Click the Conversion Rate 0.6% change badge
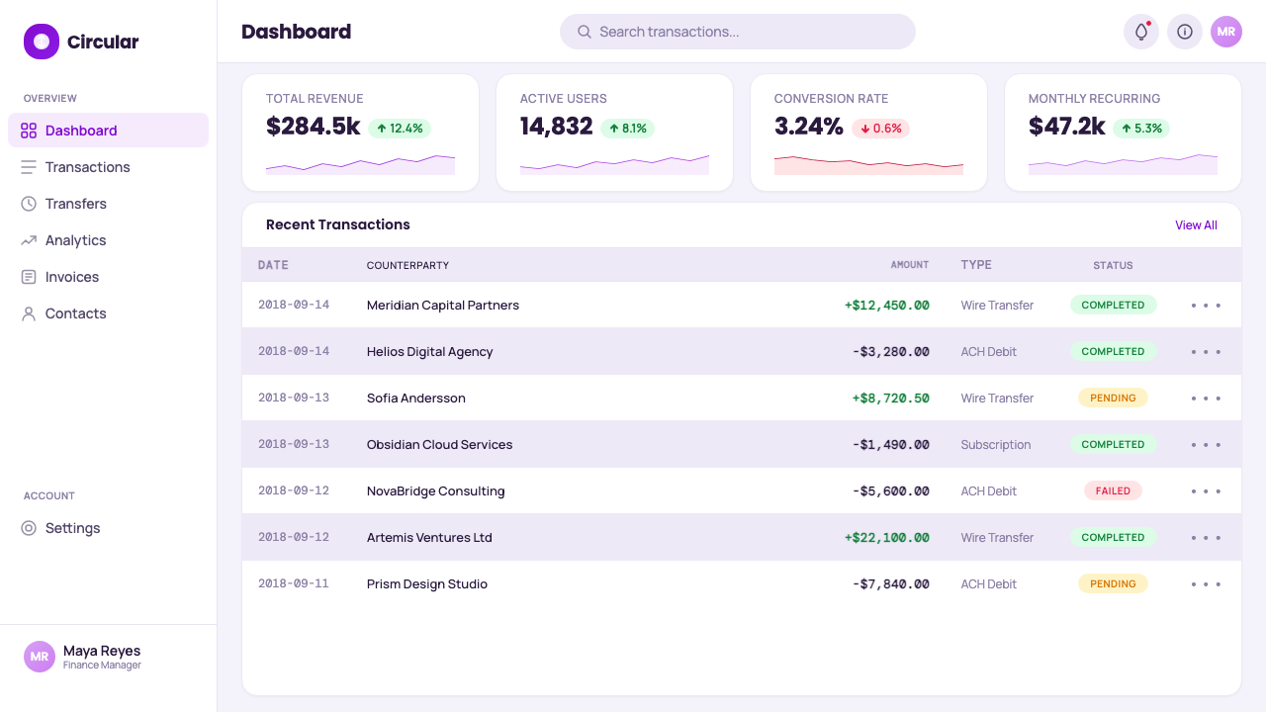 tap(880, 129)
